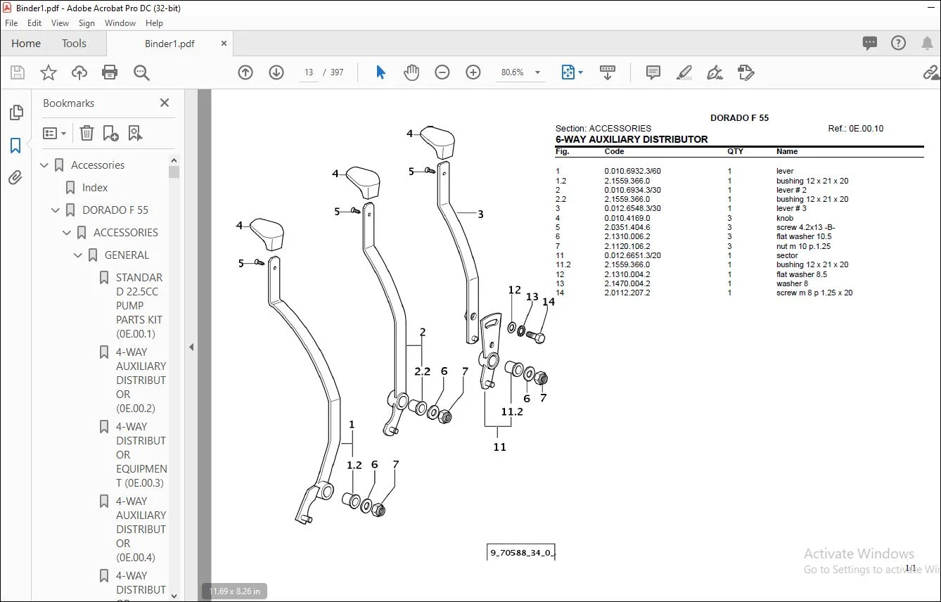Open the File menu
The width and height of the screenshot is (941, 602).
(x=11, y=23)
